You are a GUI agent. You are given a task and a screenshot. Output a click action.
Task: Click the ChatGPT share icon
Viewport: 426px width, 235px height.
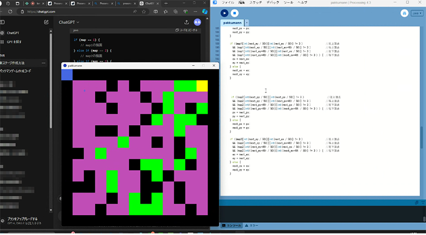pos(186,22)
